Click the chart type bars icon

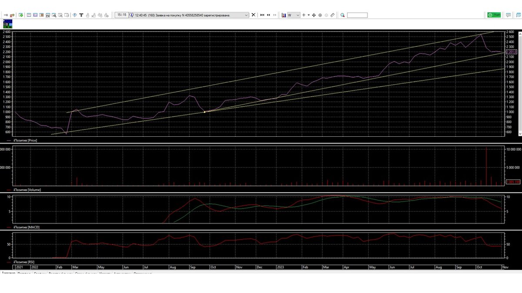click(284, 15)
